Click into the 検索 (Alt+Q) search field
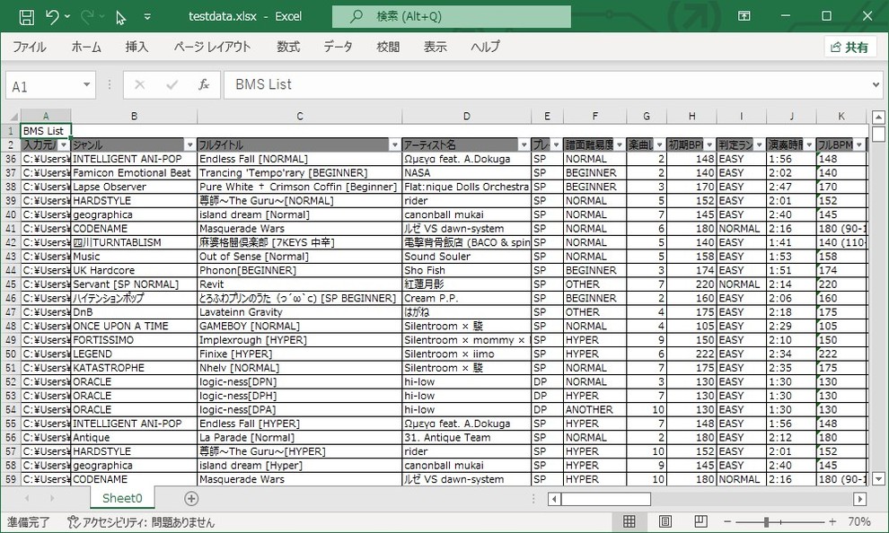The image size is (889, 533). [x=452, y=16]
